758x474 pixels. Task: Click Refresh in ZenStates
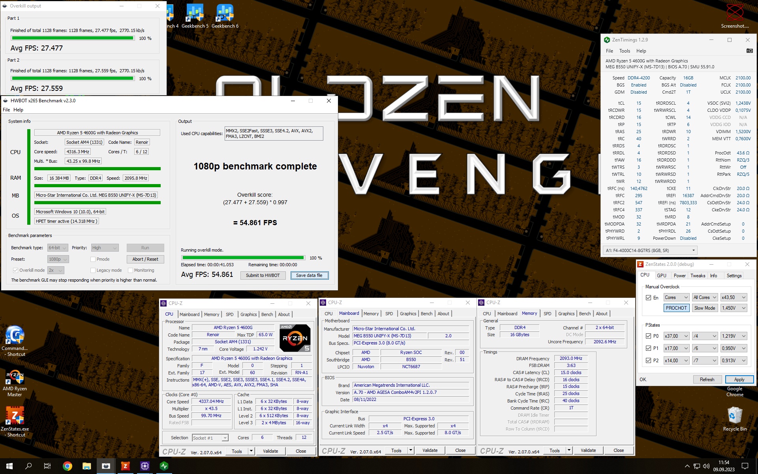707,380
